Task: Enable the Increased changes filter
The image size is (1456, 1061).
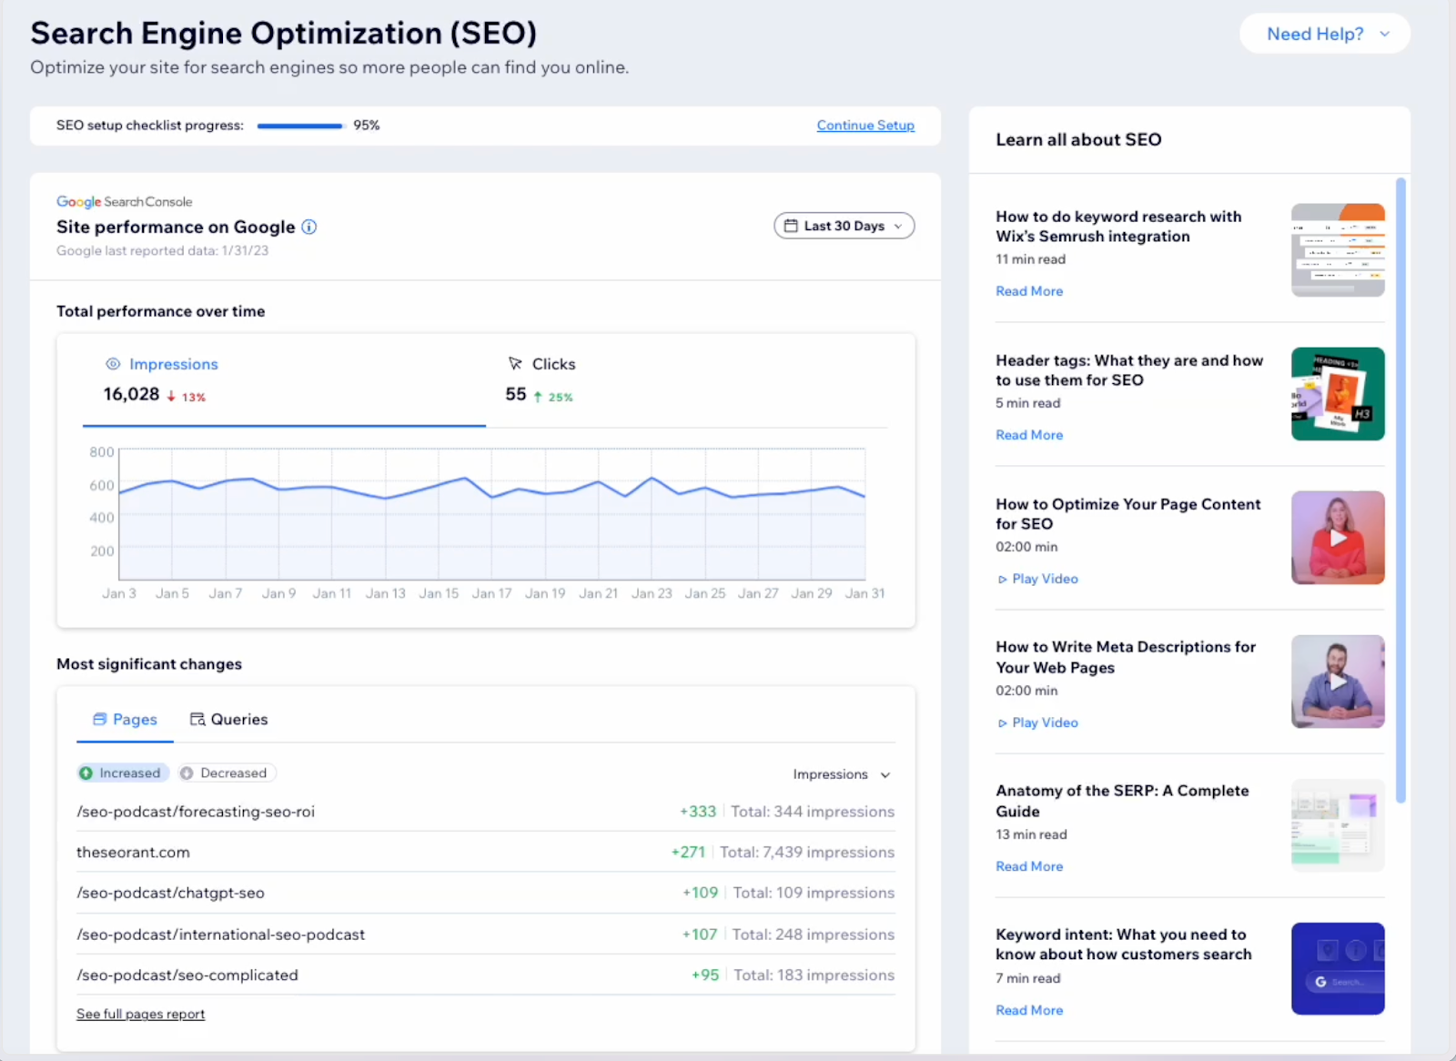Action: [123, 773]
